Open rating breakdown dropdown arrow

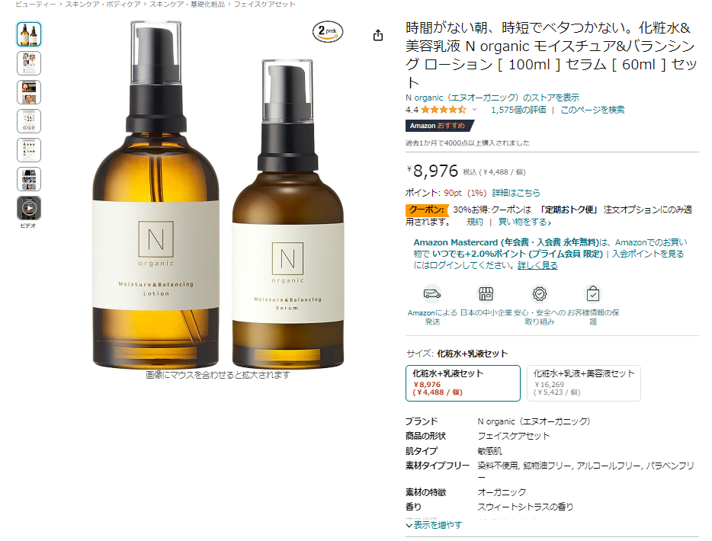pos(474,110)
